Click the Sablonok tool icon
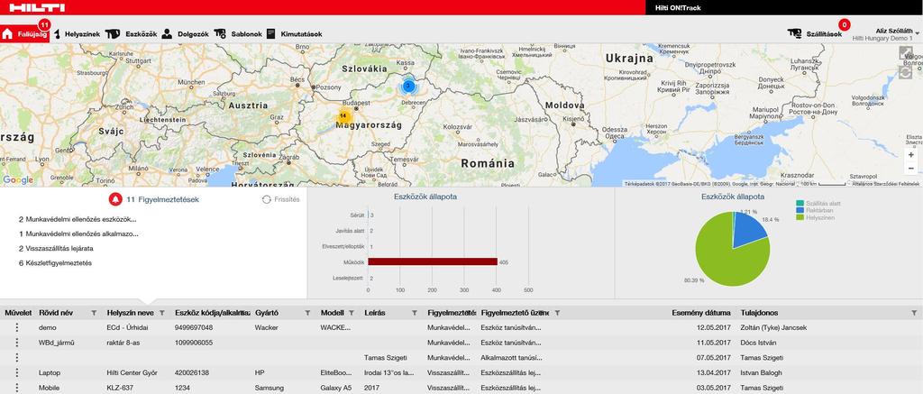The width and height of the screenshot is (923, 394). (x=220, y=34)
